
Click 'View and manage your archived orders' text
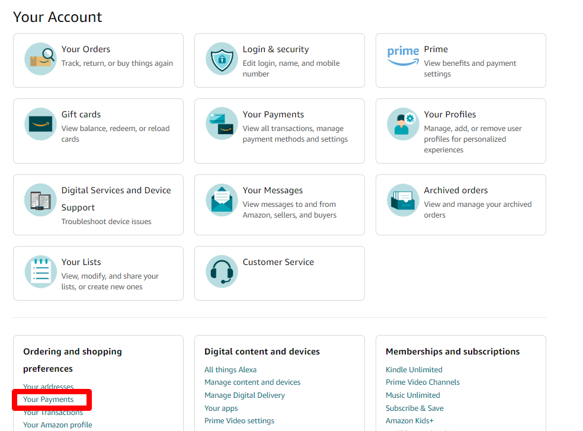click(x=478, y=209)
